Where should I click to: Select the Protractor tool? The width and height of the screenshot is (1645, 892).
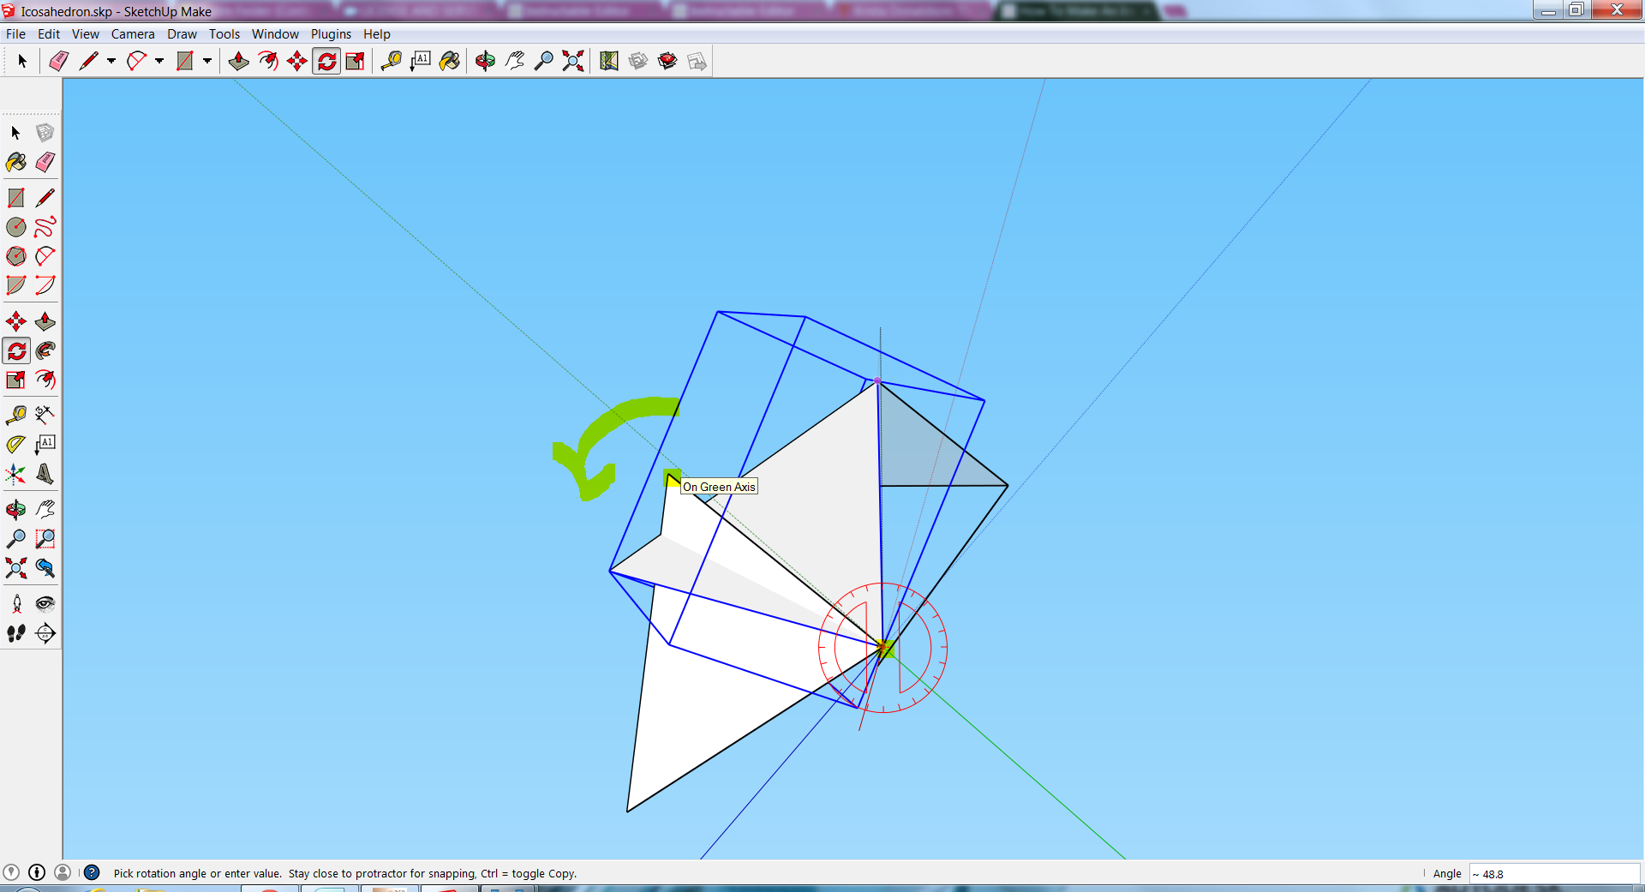coord(16,445)
